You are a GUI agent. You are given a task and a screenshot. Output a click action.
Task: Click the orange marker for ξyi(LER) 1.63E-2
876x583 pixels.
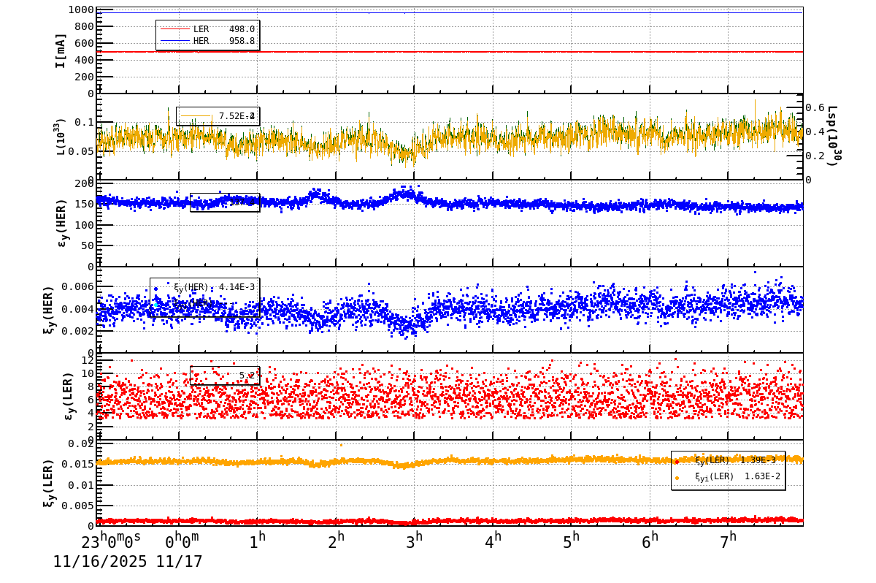[677, 478]
